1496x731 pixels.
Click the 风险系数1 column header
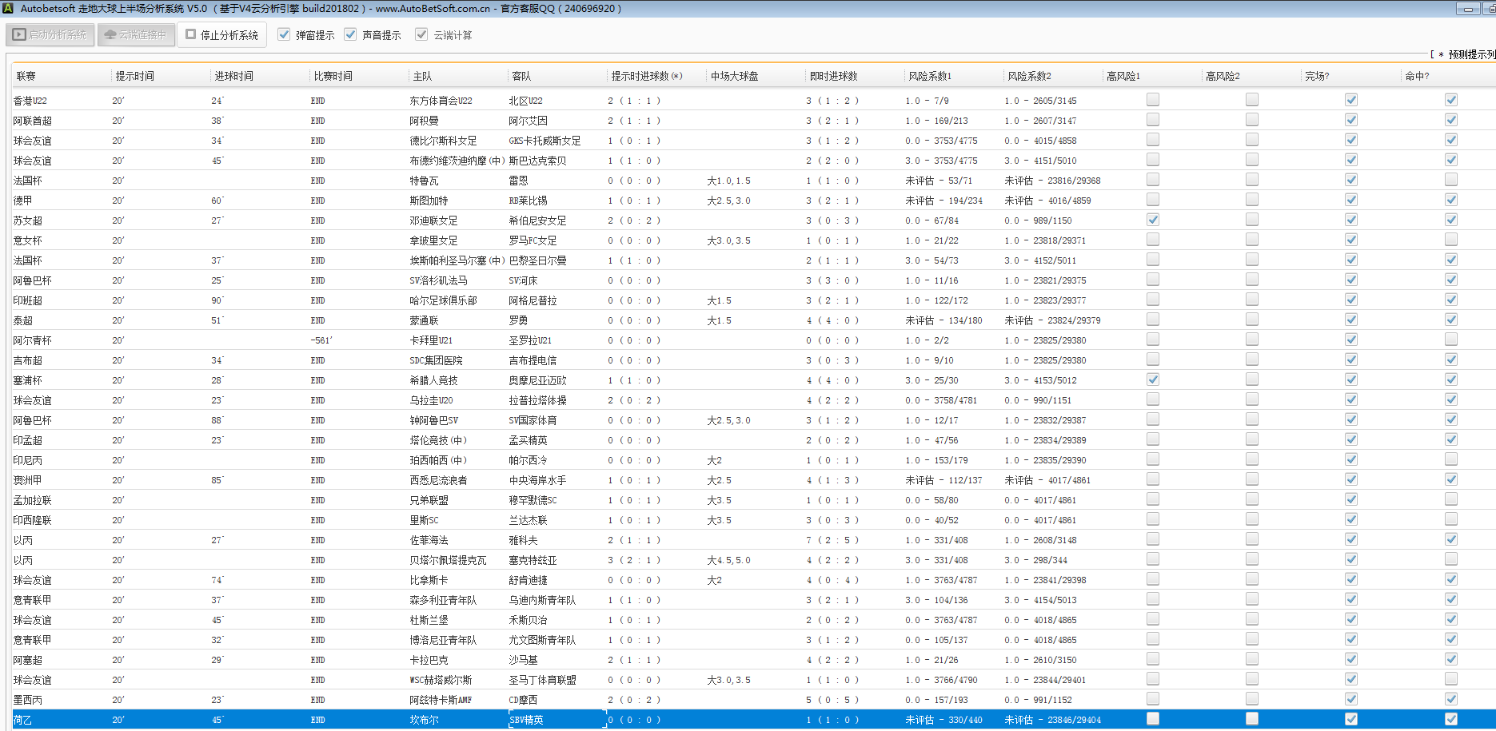click(x=930, y=76)
